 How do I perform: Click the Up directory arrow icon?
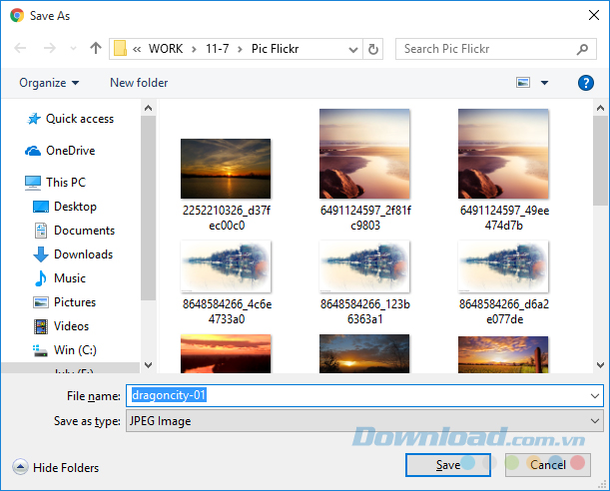point(96,48)
